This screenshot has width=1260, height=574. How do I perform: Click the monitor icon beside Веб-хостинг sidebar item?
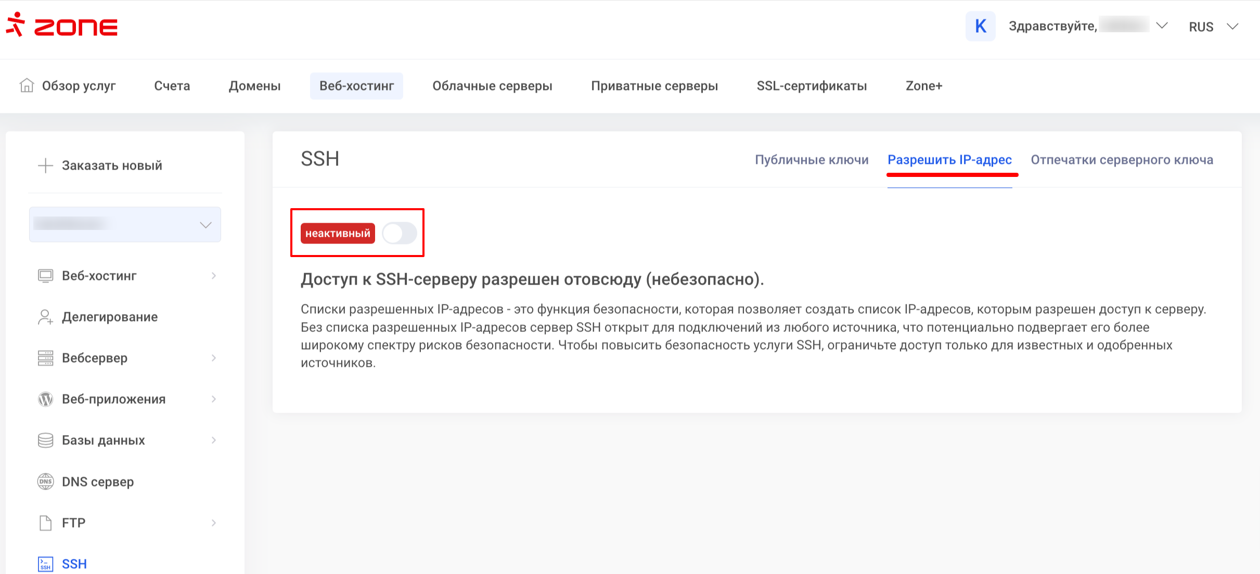pyautogui.click(x=46, y=276)
